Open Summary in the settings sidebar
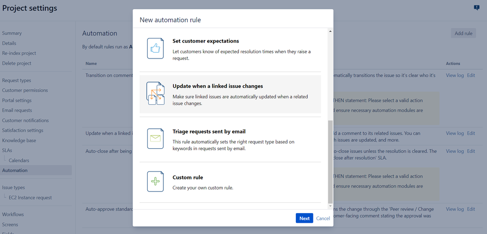 [x=12, y=33]
